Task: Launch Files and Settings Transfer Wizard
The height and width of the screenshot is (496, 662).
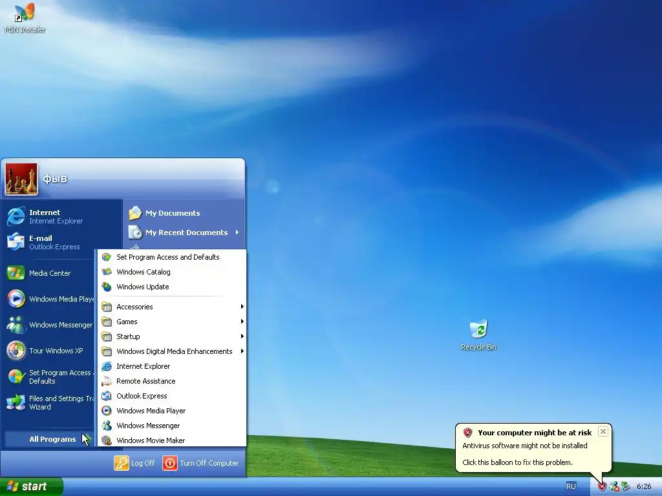Action: pyautogui.click(x=50, y=402)
